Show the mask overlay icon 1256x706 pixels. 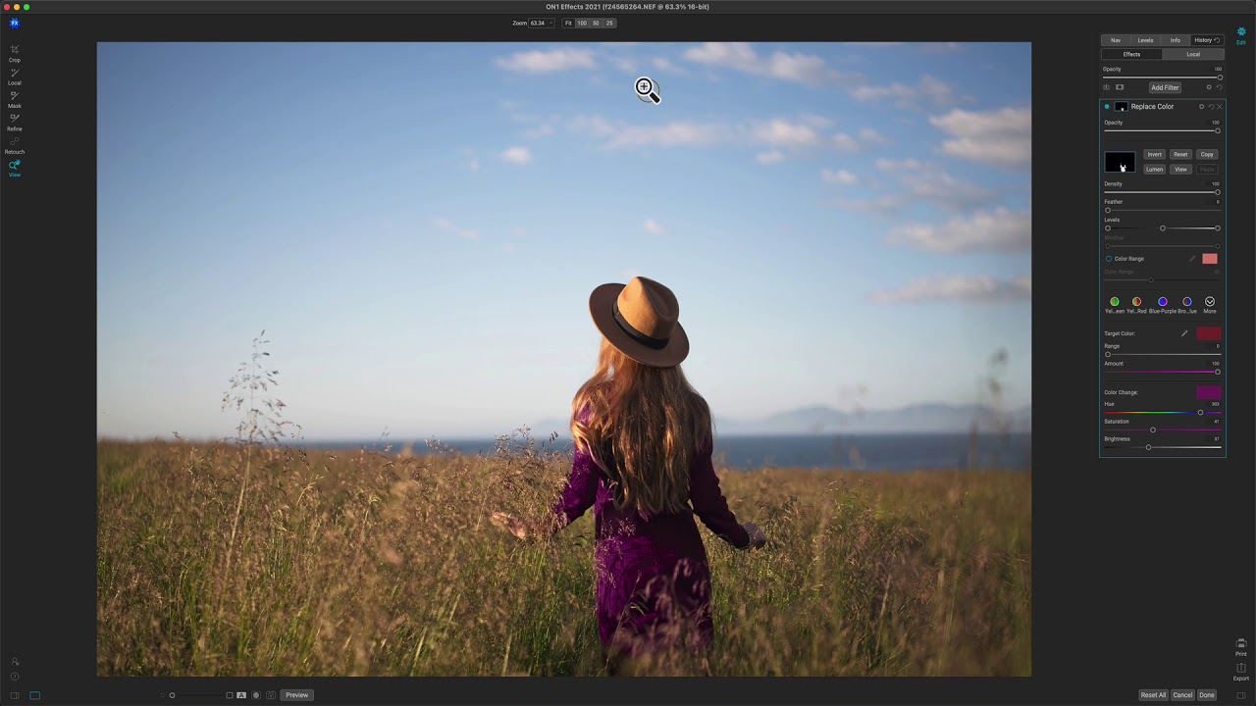[x=1120, y=87]
